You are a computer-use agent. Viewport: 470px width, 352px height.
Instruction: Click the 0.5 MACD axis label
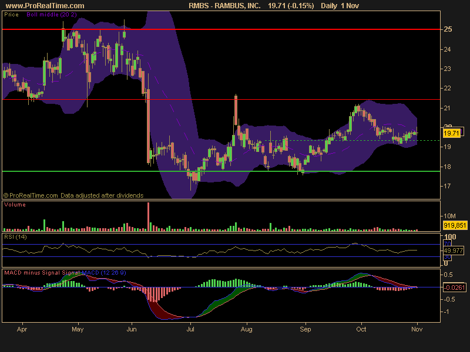click(x=448, y=275)
